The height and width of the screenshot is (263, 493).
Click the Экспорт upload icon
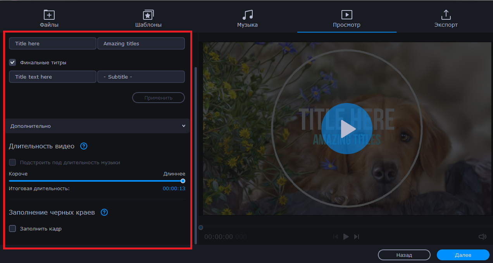(446, 15)
